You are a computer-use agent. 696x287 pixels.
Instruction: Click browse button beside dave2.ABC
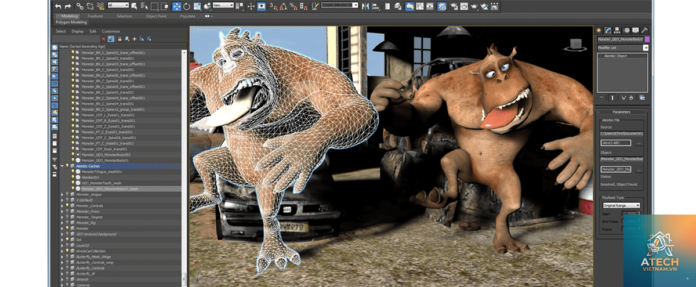(x=639, y=143)
